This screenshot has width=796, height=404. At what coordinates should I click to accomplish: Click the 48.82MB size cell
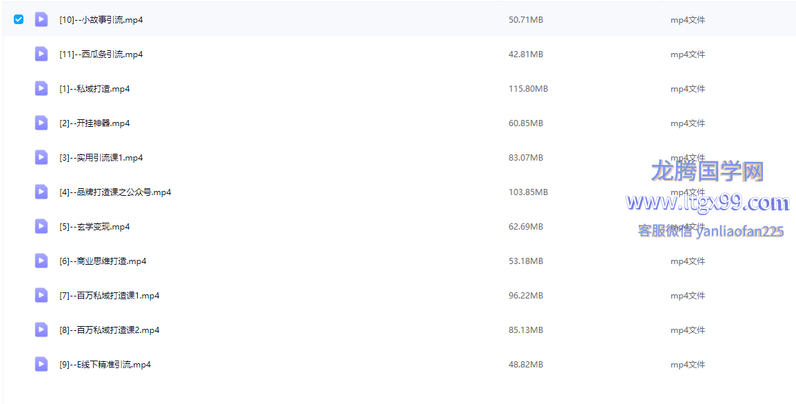point(525,365)
